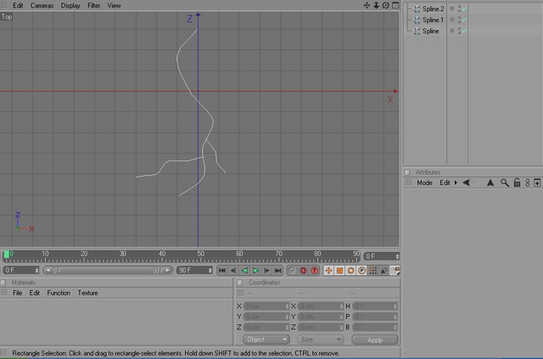Image resolution: width=543 pixels, height=359 pixels.
Task: Click frame 50 on the timeline ruler
Action: coord(200,256)
